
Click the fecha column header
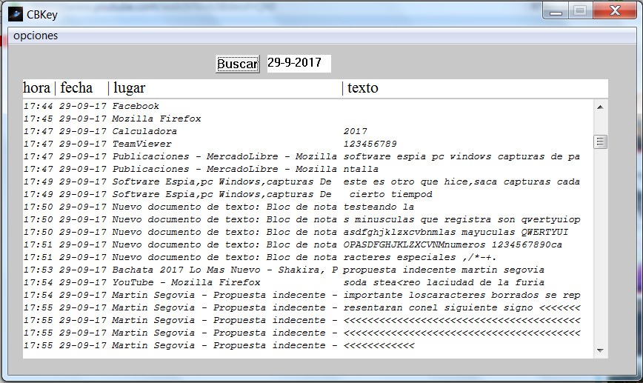click(x=76, y=87)
